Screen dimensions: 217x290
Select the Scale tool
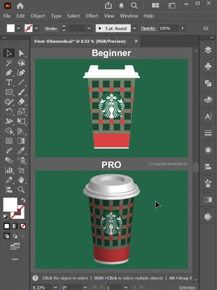tap(21, 112)
